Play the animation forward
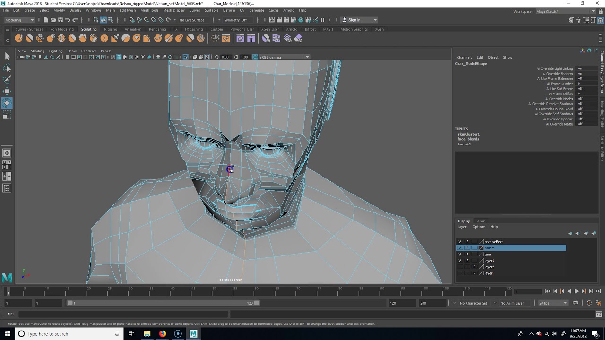This screenshot has height=340, width=605. pos(576,291)
